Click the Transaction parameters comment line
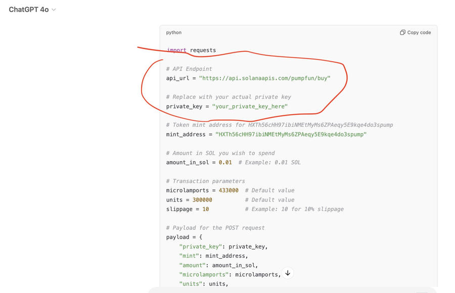Viewport: 455px width, 293px height. coord(205,181)
